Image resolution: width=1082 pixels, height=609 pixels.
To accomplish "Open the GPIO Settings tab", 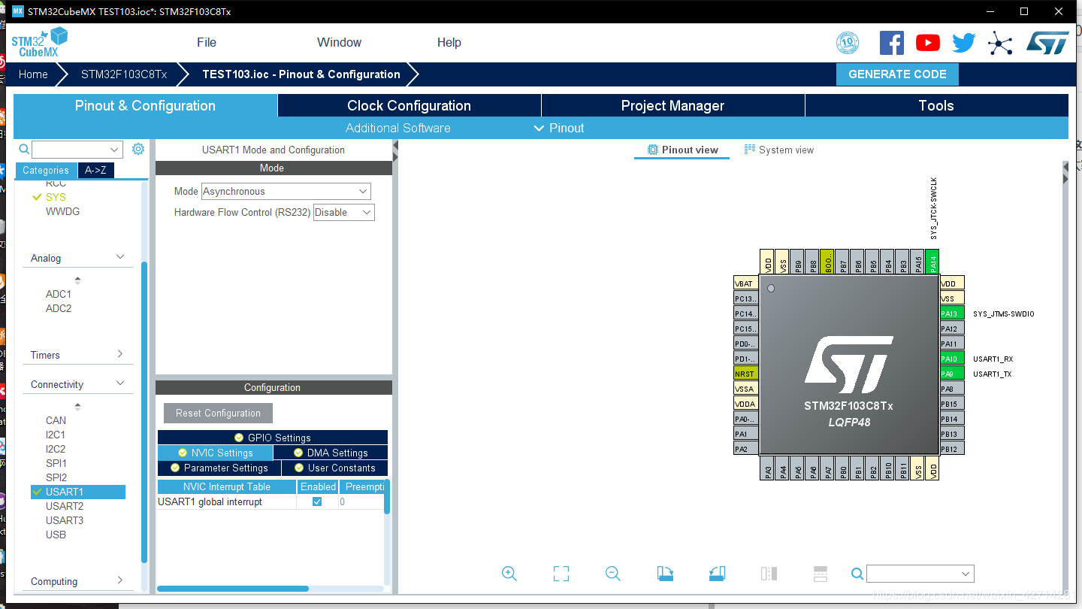I will 273,438.
